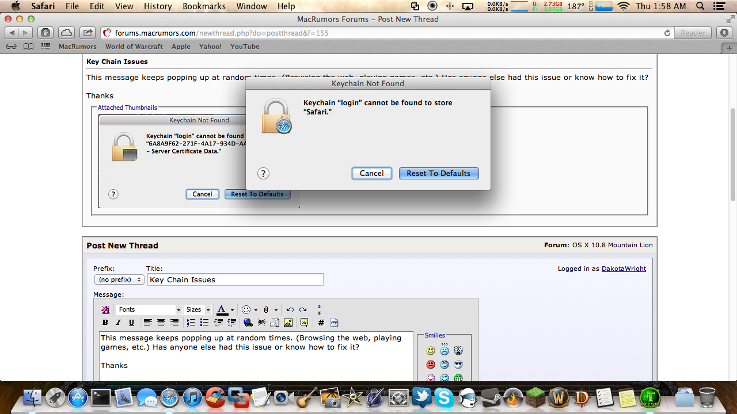The image size is (737, 414).
Task: Open the View menu
Action: click(x=124, y=6)
